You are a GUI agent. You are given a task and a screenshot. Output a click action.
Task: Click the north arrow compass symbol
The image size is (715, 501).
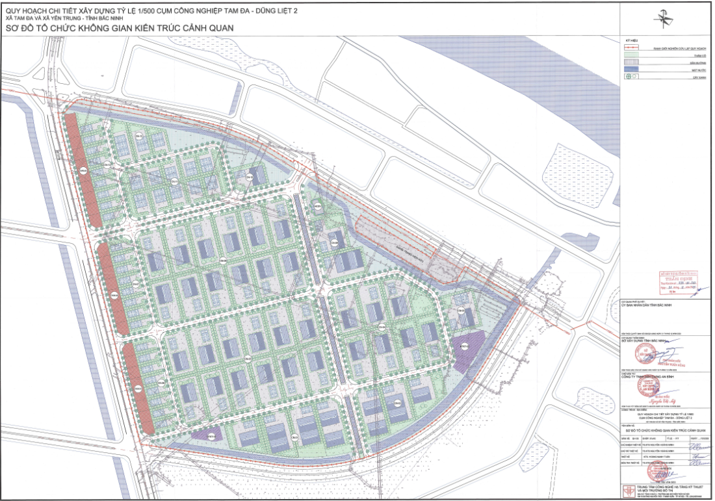[664, 18]
